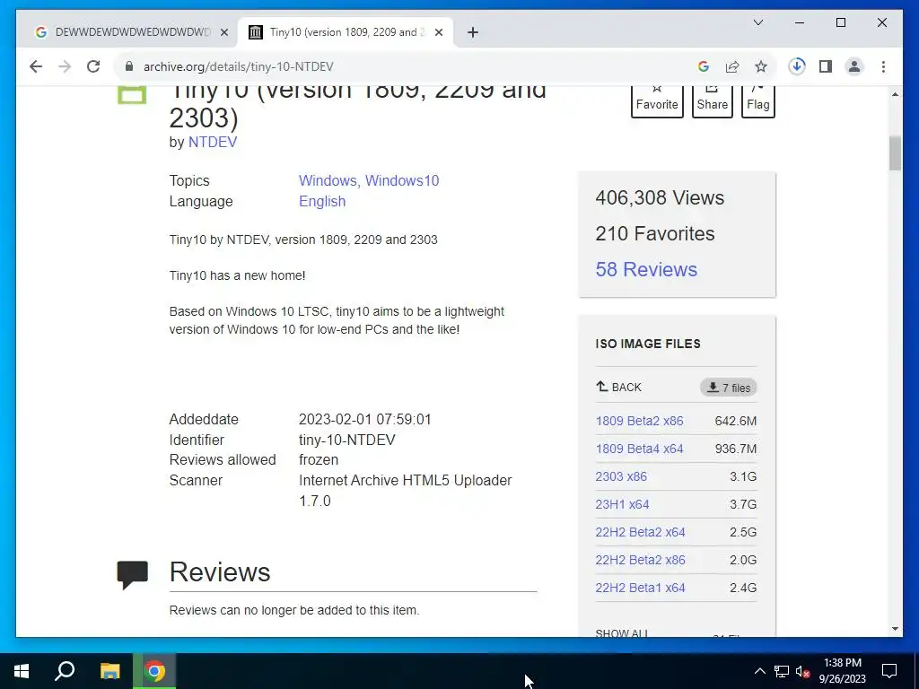This screenshot has width=919, height=689.
Task: Open the notification center
Action: (x=889, y=671)
